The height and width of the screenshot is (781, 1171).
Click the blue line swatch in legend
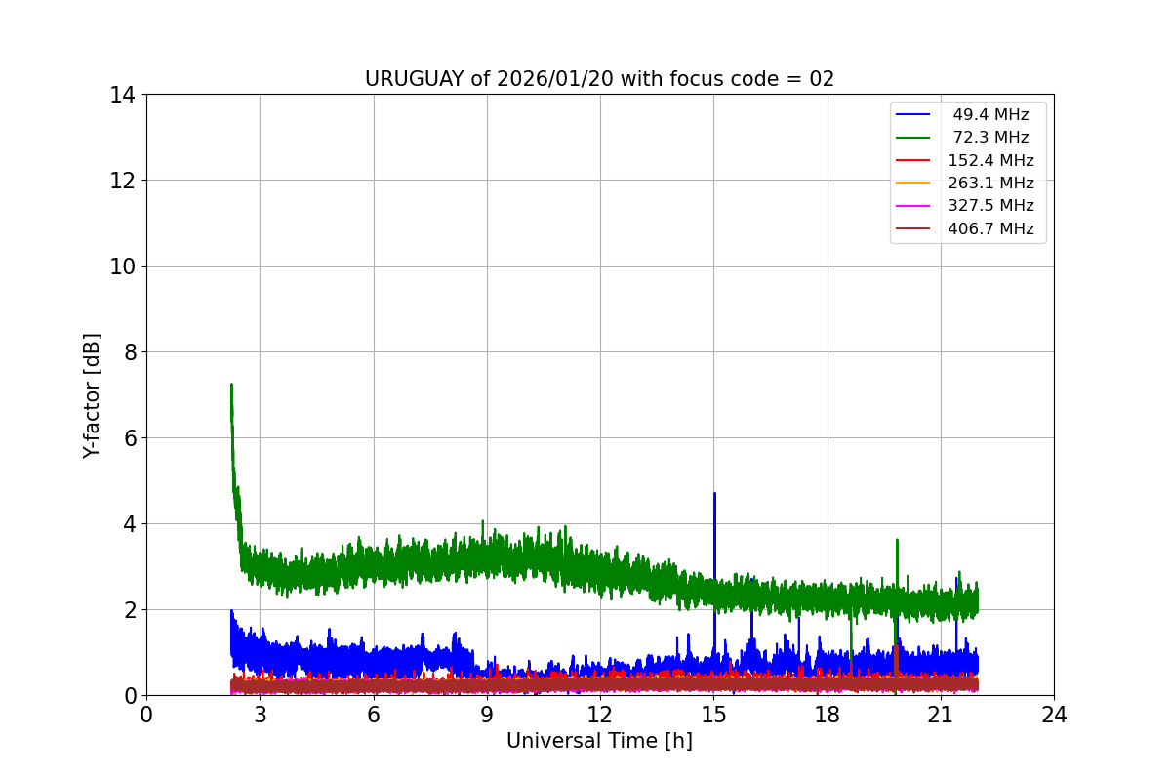[913, 115]
